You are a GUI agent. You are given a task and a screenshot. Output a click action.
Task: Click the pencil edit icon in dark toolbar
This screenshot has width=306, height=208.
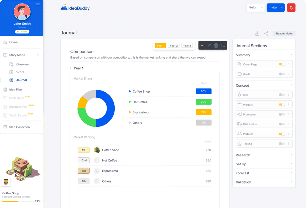209,46
